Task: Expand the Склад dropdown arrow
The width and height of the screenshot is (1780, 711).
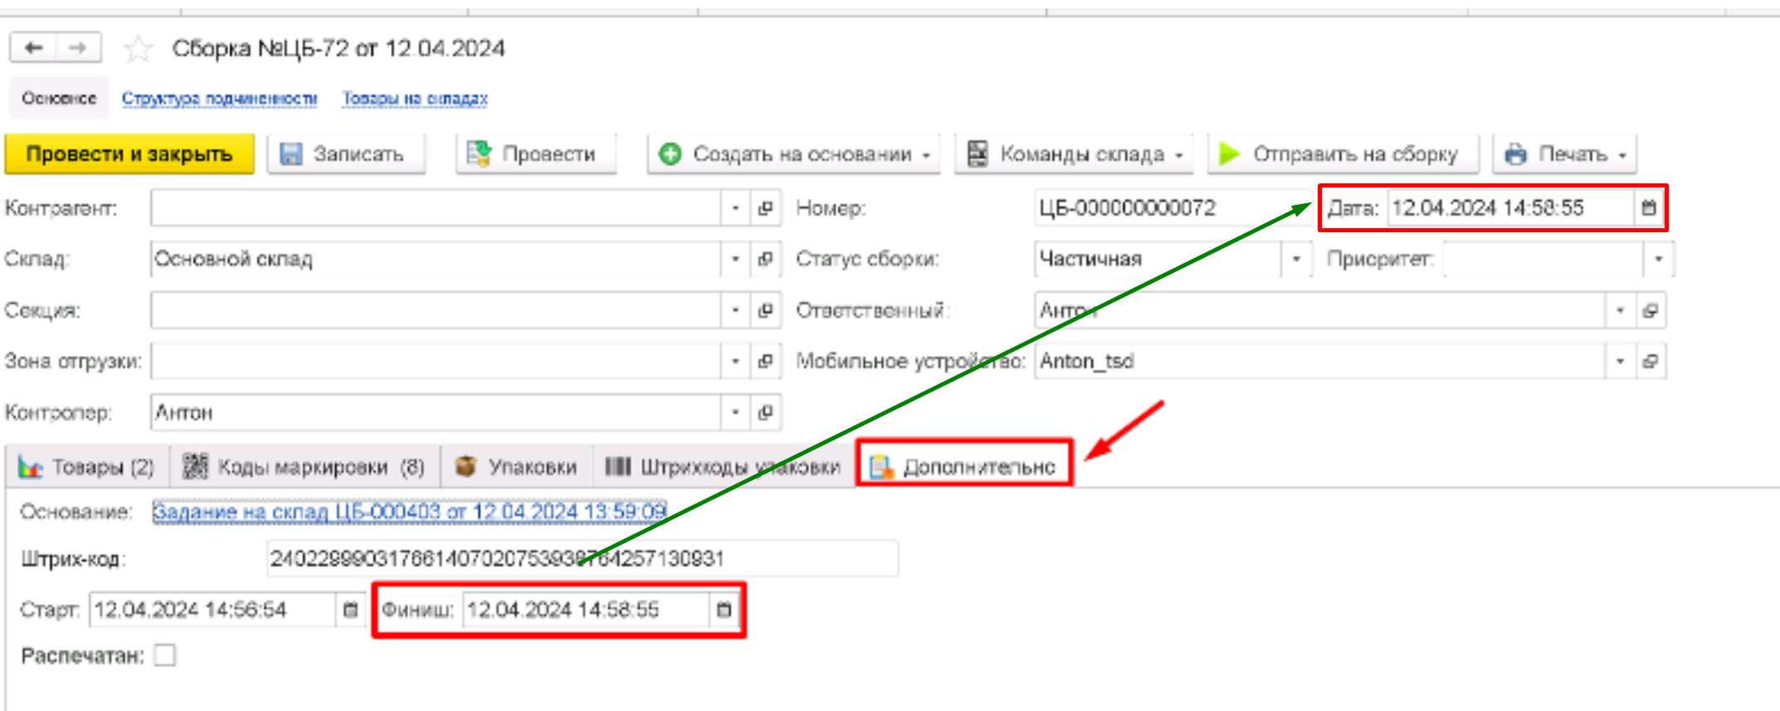Action: click(735, 259)
